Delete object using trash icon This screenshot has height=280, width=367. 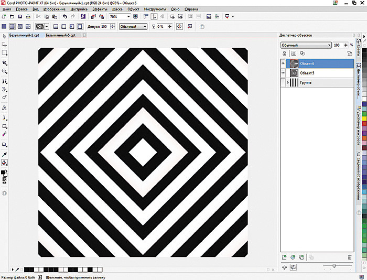click(x=350, y=257)
